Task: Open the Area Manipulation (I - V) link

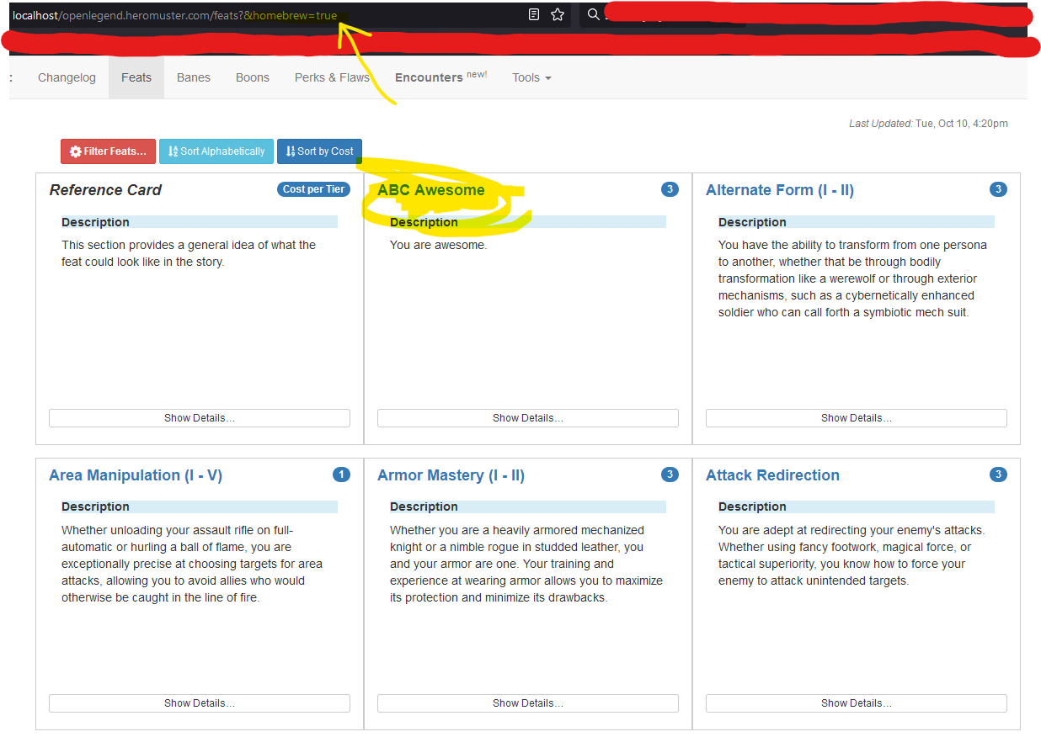Action: click(x=136, y=475)
